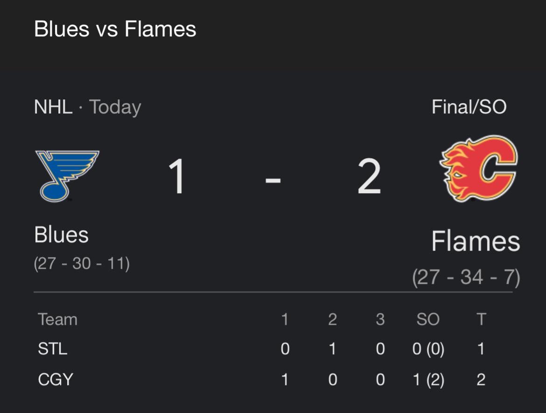This screenshot has width=546, height=413.
Task: Click the T total column header
Action: (481, 319)
